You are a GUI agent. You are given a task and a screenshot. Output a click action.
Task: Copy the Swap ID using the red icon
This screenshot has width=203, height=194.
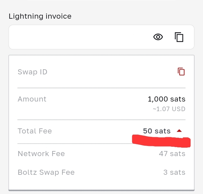181,72
